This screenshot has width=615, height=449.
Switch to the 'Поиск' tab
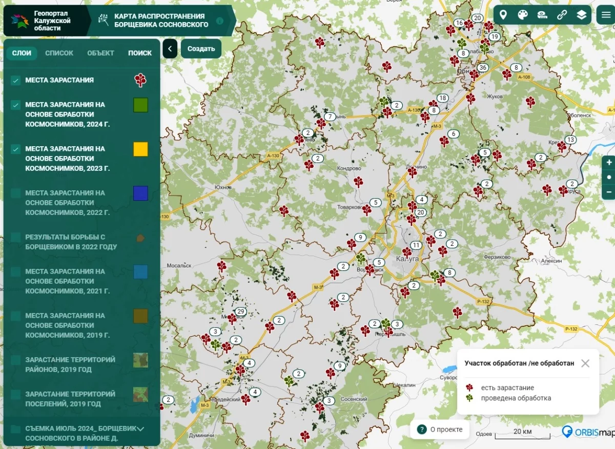point(140,53)
